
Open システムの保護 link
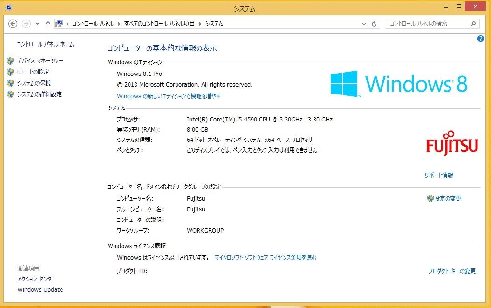click(34, 83)
